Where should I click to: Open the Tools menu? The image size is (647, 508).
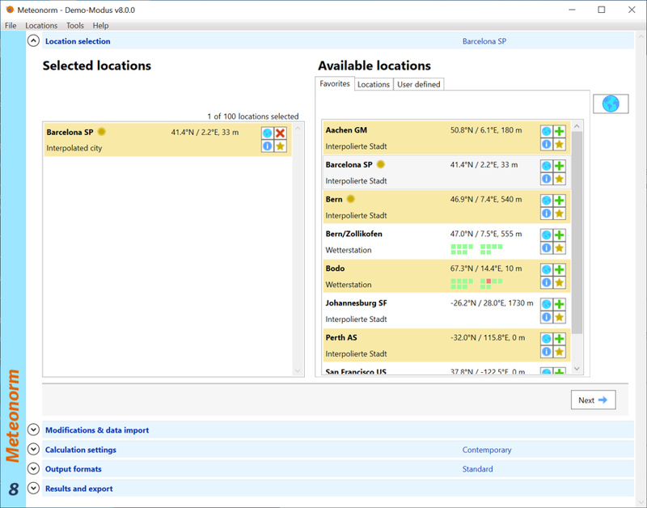click(75, 26)
